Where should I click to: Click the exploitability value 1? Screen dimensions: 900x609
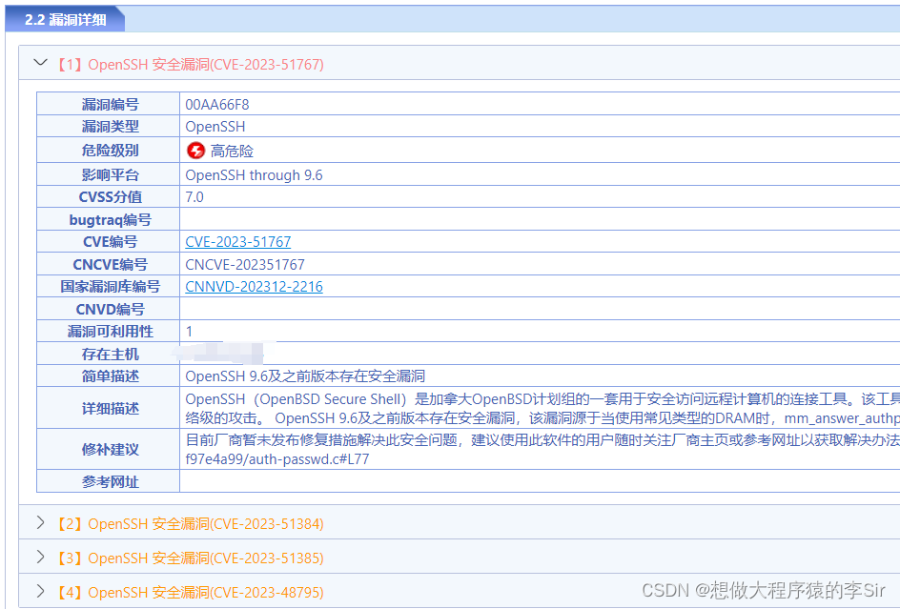coord(189,332)
